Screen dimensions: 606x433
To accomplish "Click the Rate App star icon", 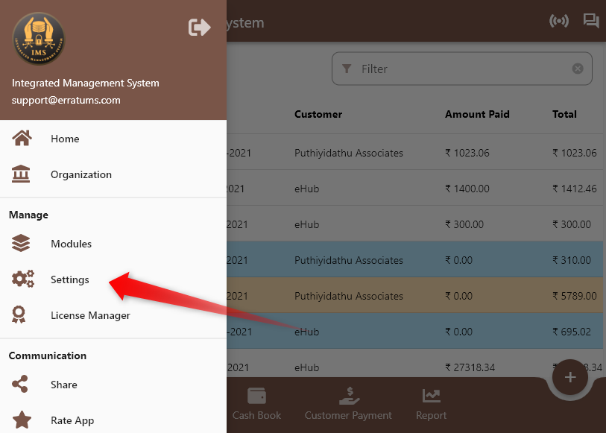I will [x=22, y=420].
